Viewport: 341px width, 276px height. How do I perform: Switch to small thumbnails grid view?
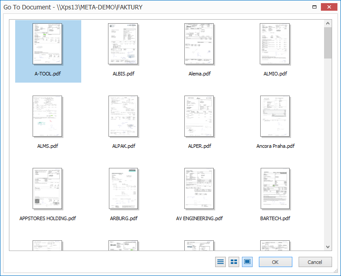click(234, 262)
